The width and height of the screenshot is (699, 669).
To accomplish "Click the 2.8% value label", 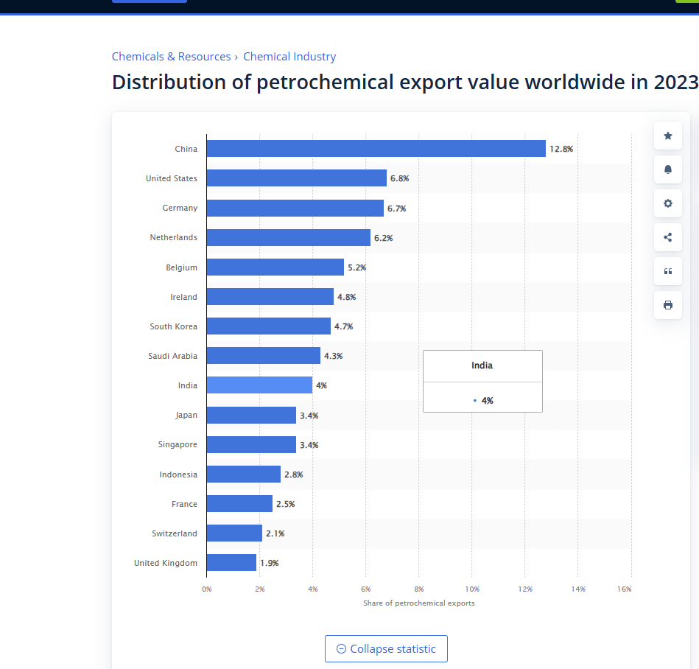I will [294, 474].
